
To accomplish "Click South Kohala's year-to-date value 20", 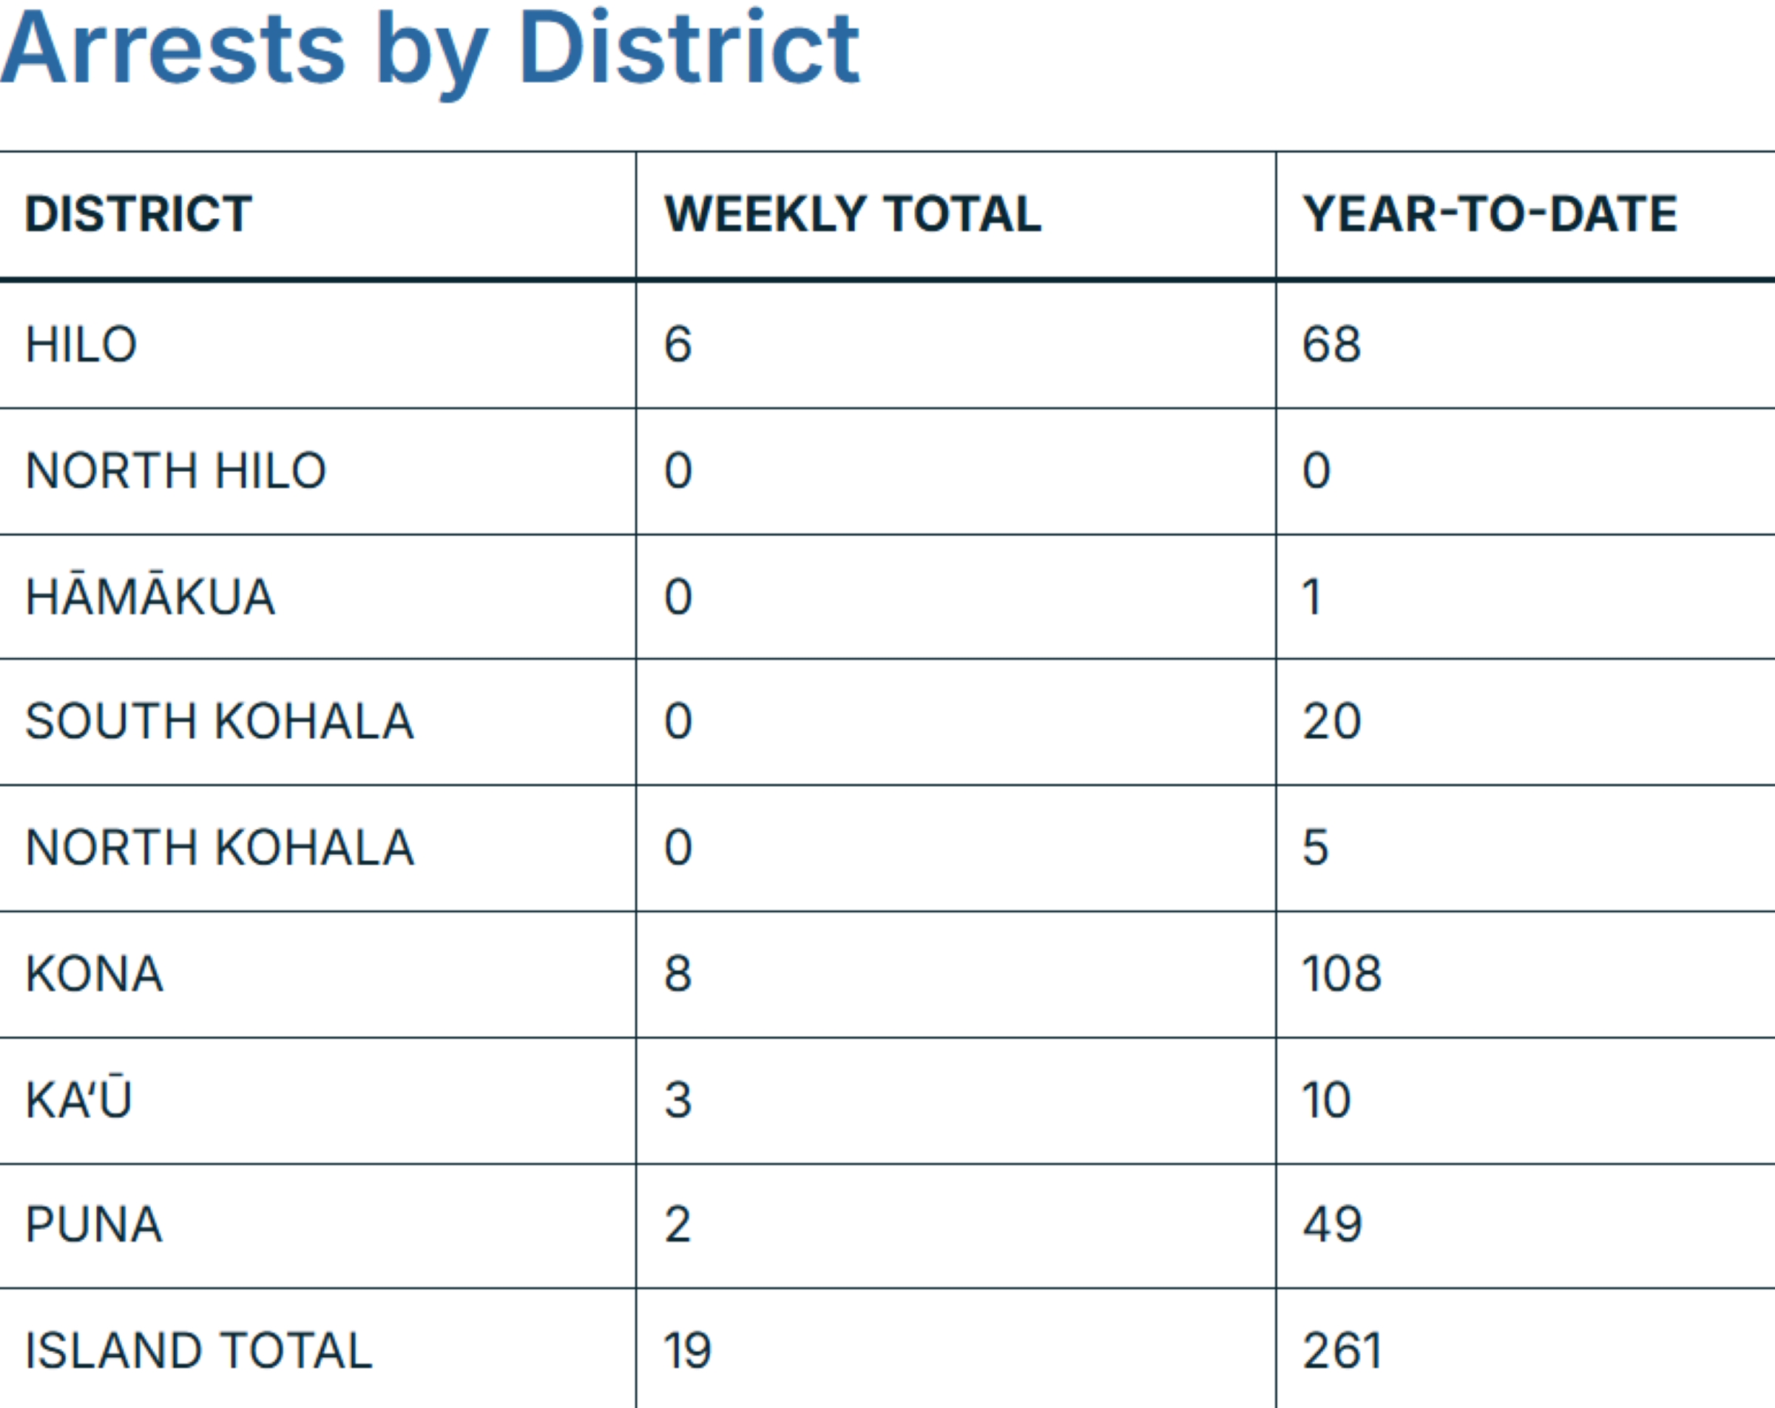I will pyautogui.click(x=1331, y=721).
